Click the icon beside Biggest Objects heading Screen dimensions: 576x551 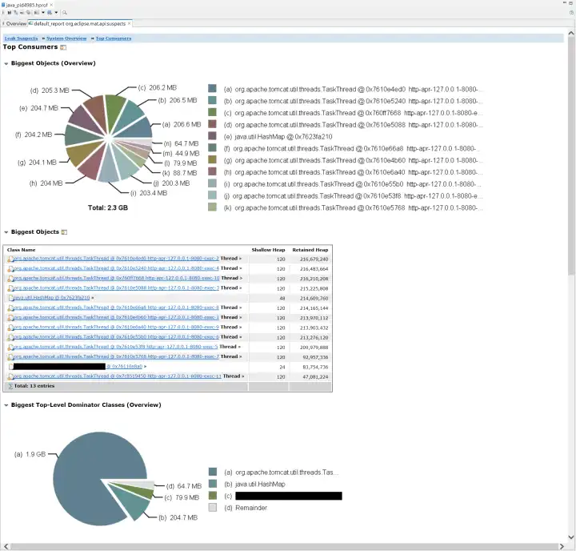tap(64, 232)
